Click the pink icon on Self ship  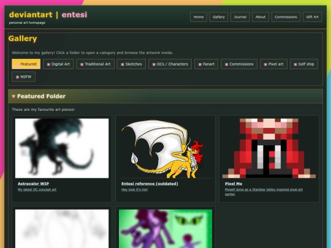click(295, 64)
